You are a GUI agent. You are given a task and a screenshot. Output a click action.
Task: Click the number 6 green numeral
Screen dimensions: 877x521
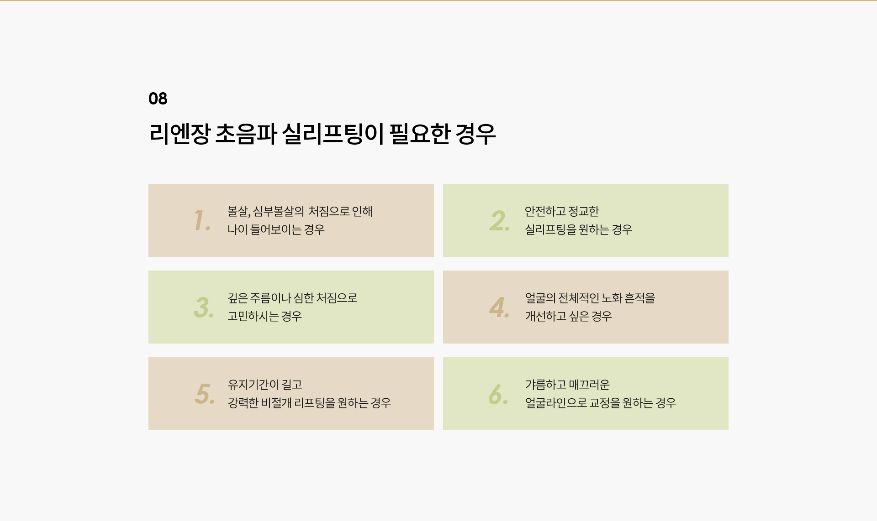click(x=498, y=394)
